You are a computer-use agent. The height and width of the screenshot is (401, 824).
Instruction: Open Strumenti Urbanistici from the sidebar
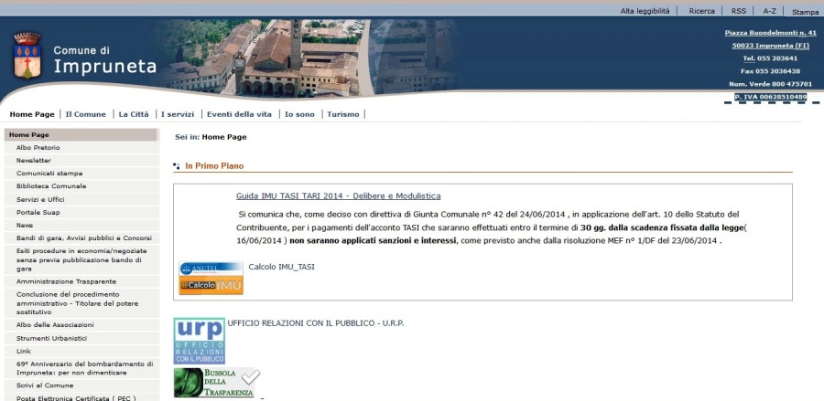pyautogui.click(x=51, y=338)
